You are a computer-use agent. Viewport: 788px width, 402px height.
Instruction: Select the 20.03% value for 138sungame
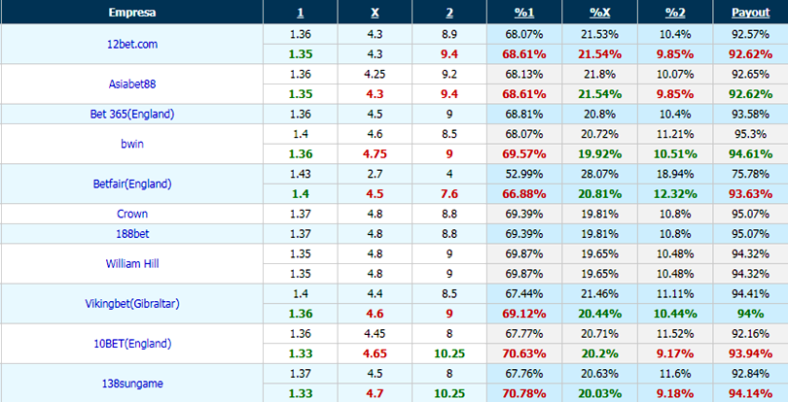[x=599, y=393]
